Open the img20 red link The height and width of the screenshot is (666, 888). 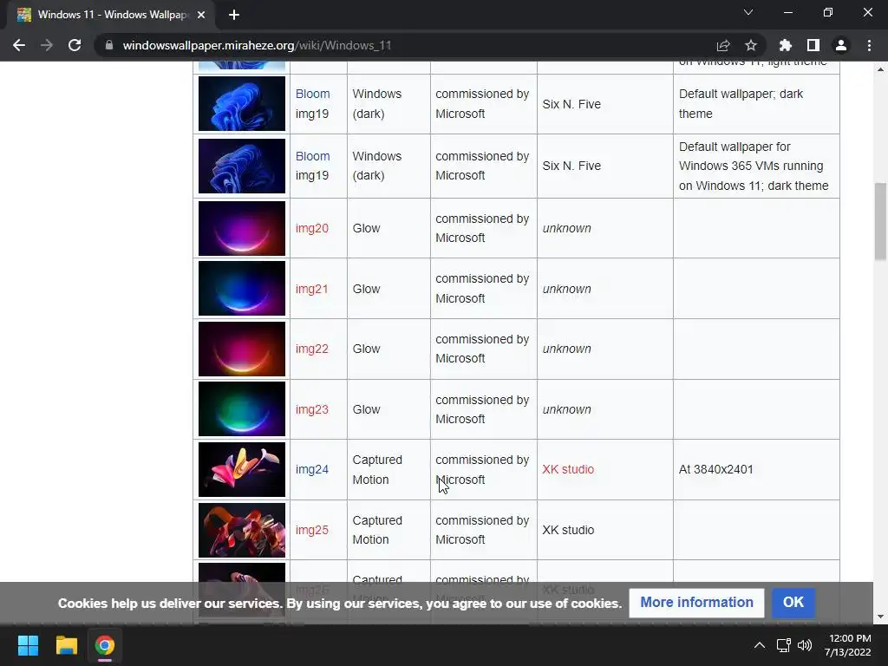[x=312, y=228]
